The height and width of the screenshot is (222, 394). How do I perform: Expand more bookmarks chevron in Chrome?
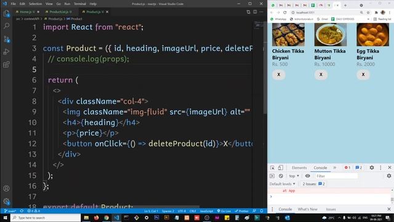[368, 19]
